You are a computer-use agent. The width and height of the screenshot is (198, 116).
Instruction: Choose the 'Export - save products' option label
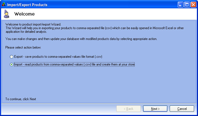(x=58, y=57)
